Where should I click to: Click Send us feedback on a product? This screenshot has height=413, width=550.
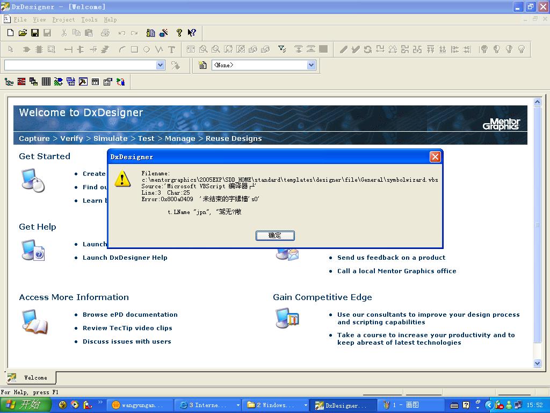[391, 258]
